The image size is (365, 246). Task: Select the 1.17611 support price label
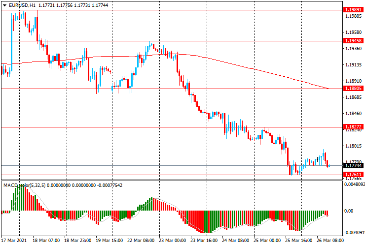tap(353, 175)
